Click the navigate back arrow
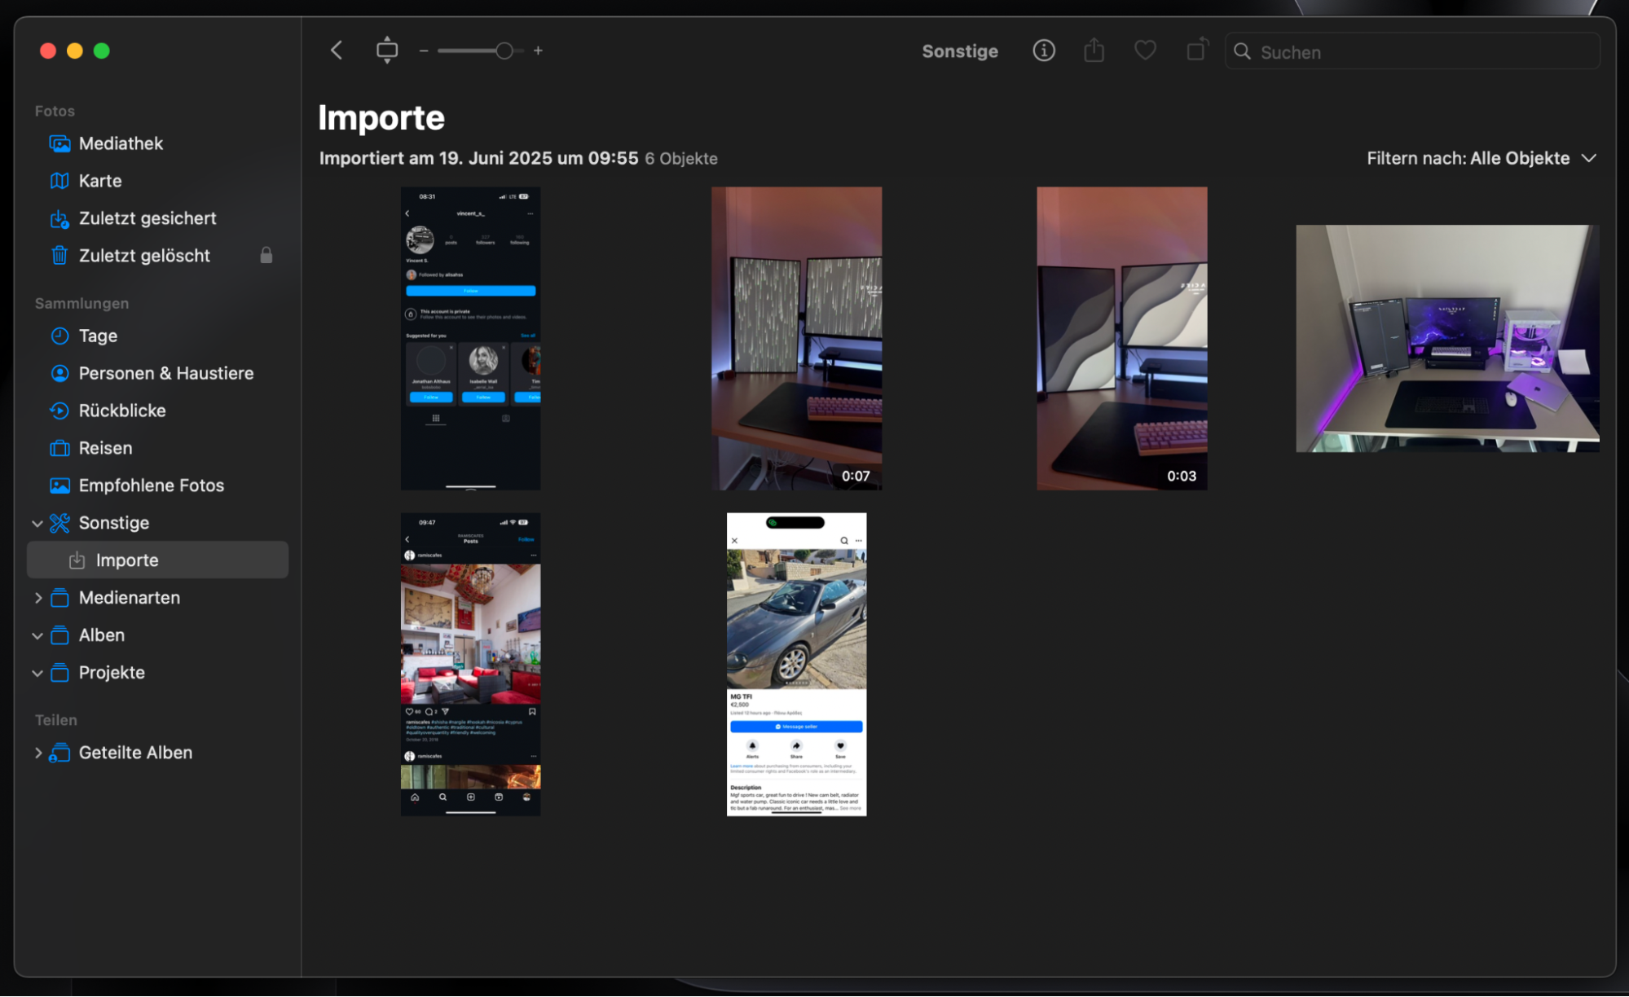 click(336, 50)
